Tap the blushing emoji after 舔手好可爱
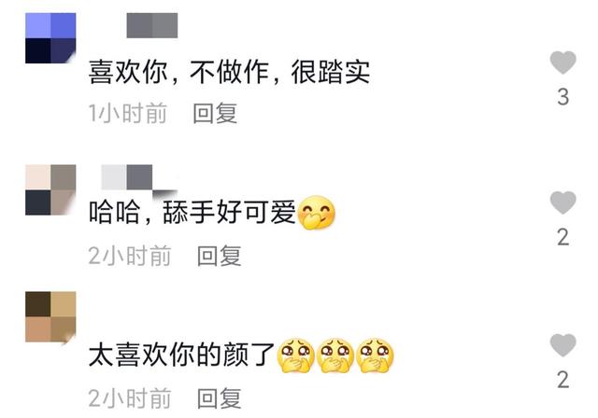 click(x=316, y=213)
